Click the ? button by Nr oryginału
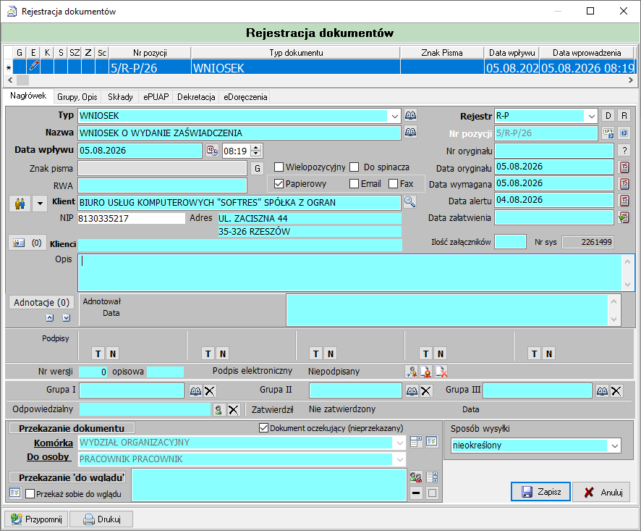The image size is (641, 531). (624, 150)
